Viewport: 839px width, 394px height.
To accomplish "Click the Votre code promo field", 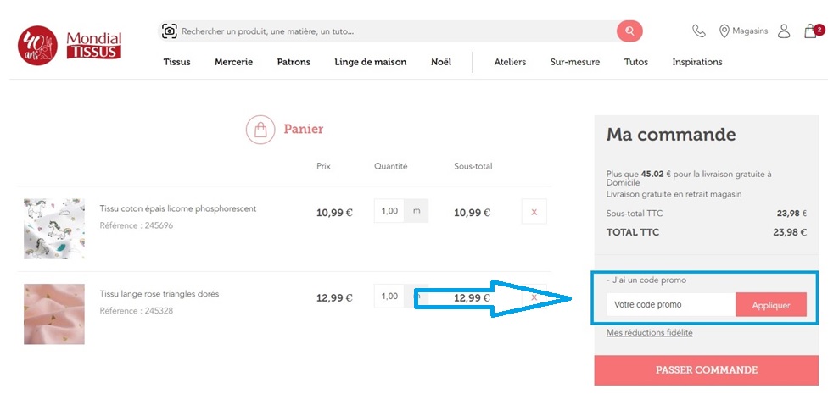I will point(671,305).
